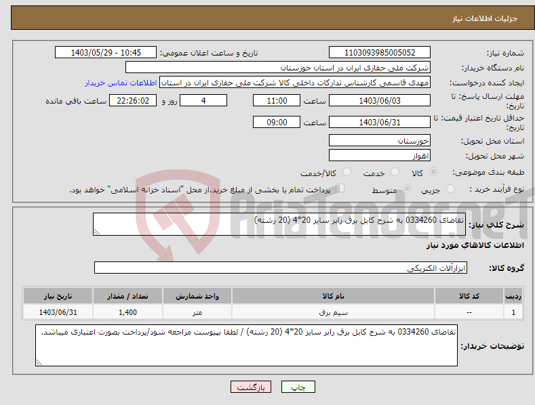Click the توضیحات خریدار text area

point(246,345)
